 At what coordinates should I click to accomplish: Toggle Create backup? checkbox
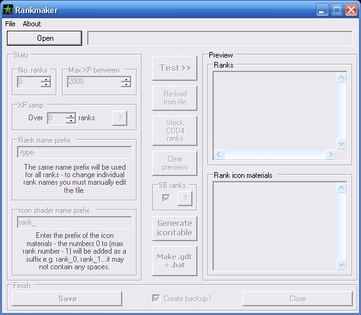coord(156,299)
